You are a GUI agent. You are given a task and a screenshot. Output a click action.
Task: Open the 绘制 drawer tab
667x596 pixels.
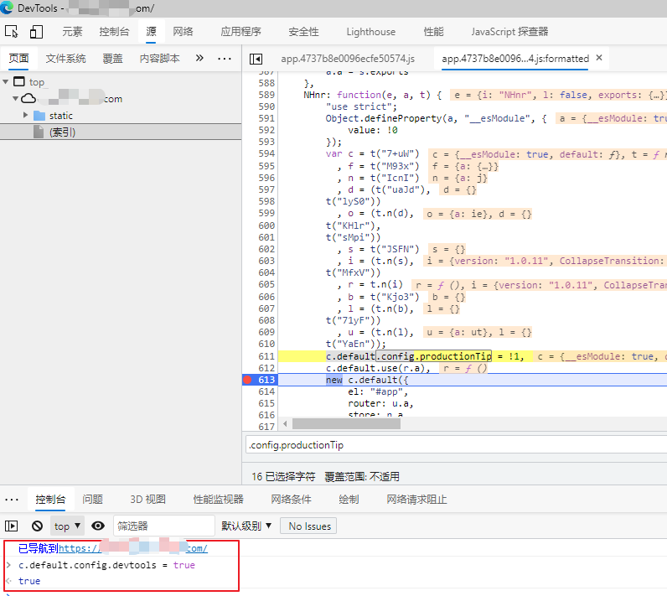349,500
